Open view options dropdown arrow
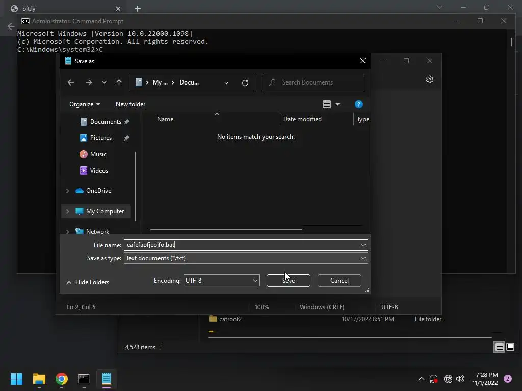Viewport: 522px width, 391px height. [337, 104]
